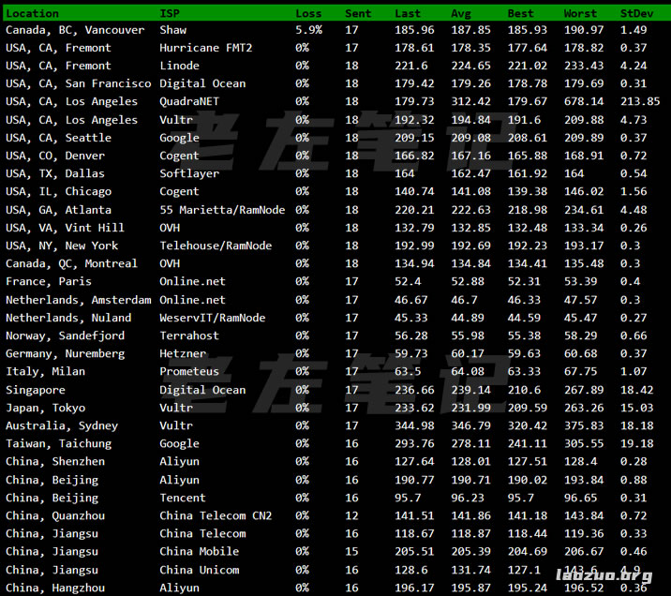Image resolution: width=671 pixels, height=596 pixels.
Task: Click 'USA, IL, Chicago' location
Action: (x=59, y=192)
